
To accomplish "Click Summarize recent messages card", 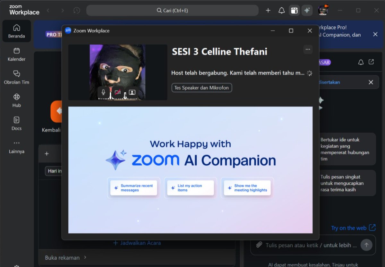I will click(x=133, y=188).
